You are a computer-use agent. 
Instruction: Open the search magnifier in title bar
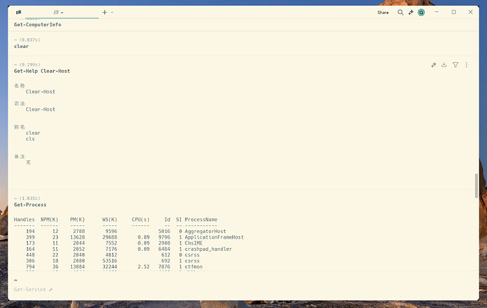tap(401, 13)
